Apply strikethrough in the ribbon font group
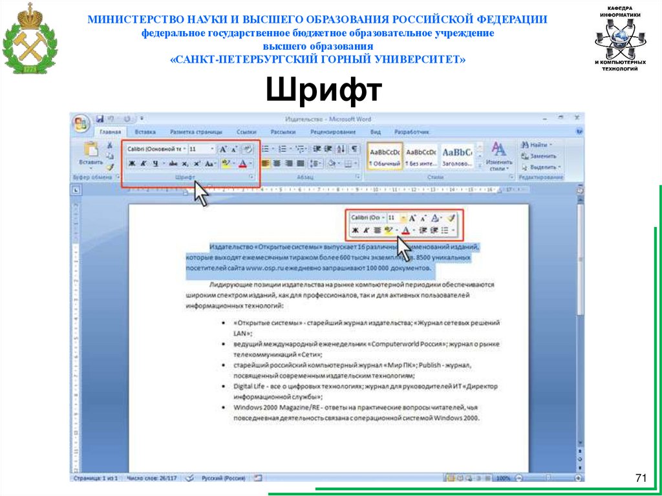Viewport: 662px width, 496px height. [x=173, y=164]
